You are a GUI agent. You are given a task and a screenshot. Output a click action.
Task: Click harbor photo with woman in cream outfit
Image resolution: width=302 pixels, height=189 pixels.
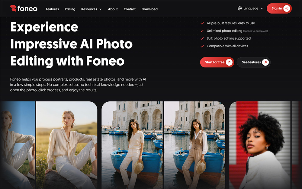pos(132,145)
